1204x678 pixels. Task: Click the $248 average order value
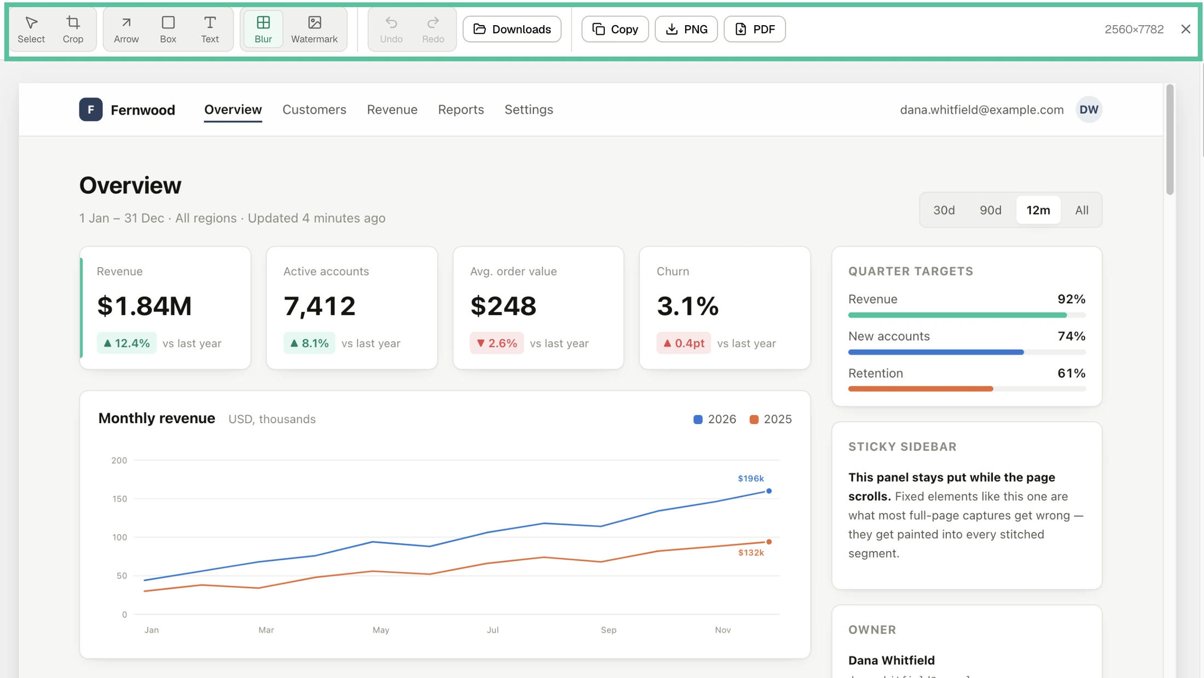coord(503,306)
